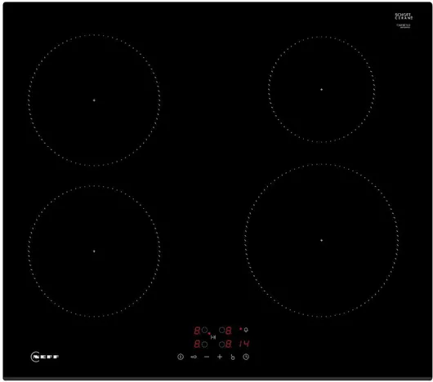Click center of rear-right small cooking zone
433x382 pixels.
coord(321,89)
